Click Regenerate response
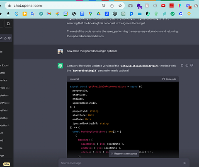The width and height of the screenshot is (199, 167). click(124, 153)
